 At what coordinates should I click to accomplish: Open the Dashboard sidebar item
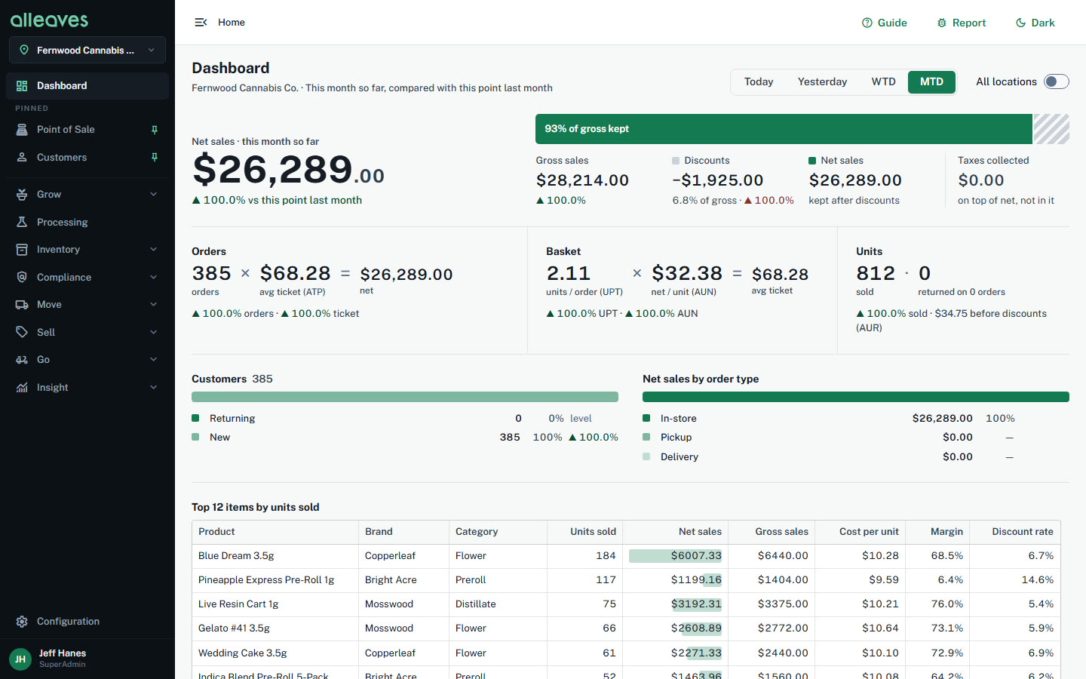point(87,86)
